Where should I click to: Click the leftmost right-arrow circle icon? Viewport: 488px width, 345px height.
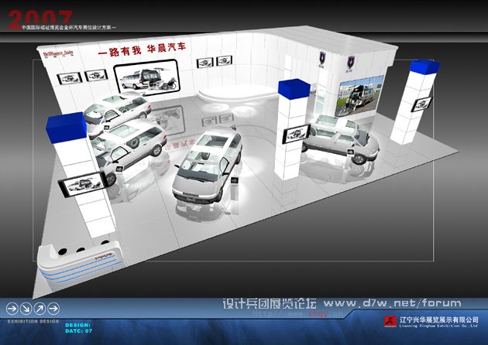pos(12,309)
